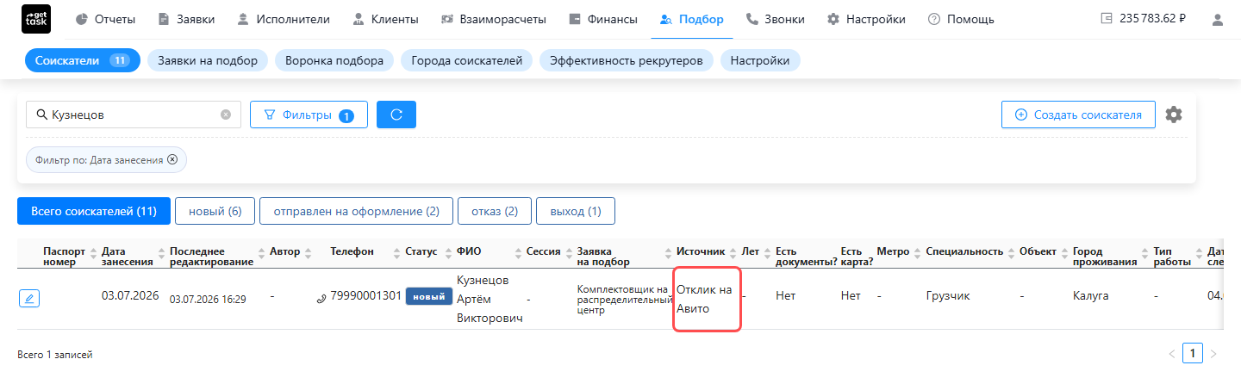Viewport: 1241px width, 384px height.
Task: Click Создать соискателя button
Action: click(1078, 115)
